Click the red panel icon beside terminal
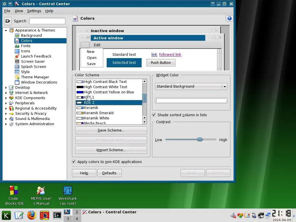The width and height of the screenshot is (296, 222). (45, 215)
